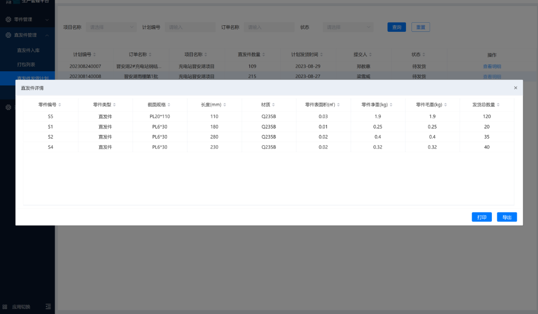The height and width of the screenshot is (314, 538).
Task: Open the 项目名称 dropdown
Action: coord(111,27)
